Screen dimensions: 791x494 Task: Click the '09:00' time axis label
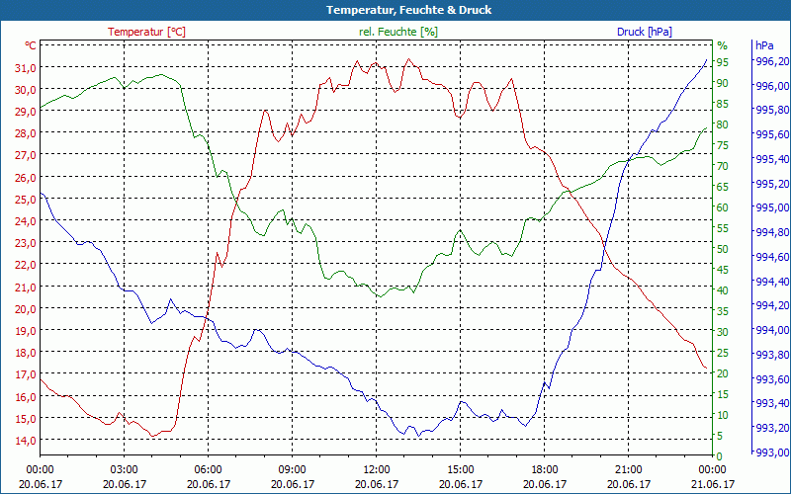point(292,470)
